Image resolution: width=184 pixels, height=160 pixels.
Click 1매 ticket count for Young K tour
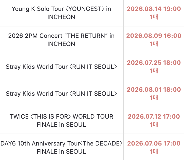(154, 17)
